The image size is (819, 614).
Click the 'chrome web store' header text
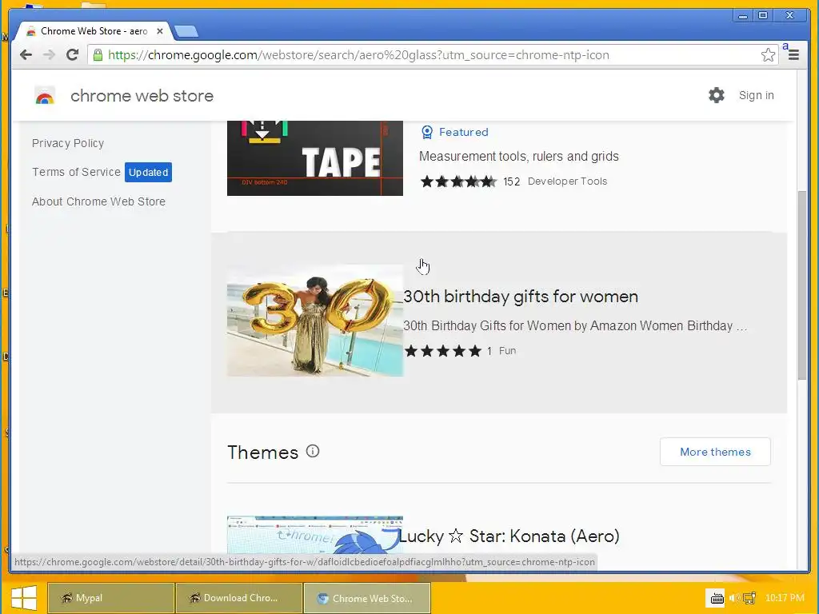pos(142,96)
